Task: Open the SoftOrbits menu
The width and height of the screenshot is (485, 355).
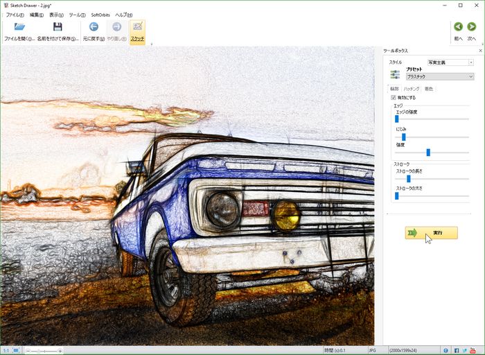Action: click(x=100, y=15)
